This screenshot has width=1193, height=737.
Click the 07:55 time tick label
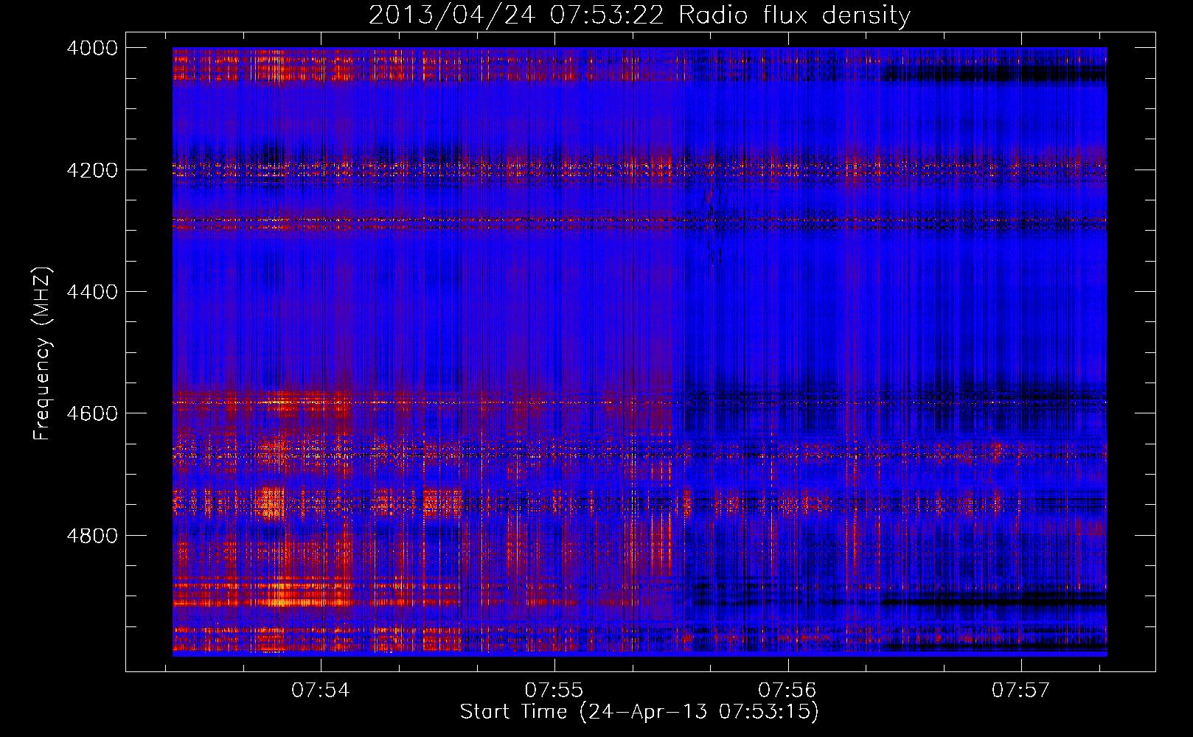pyautogui.click(x=554, y=691)
